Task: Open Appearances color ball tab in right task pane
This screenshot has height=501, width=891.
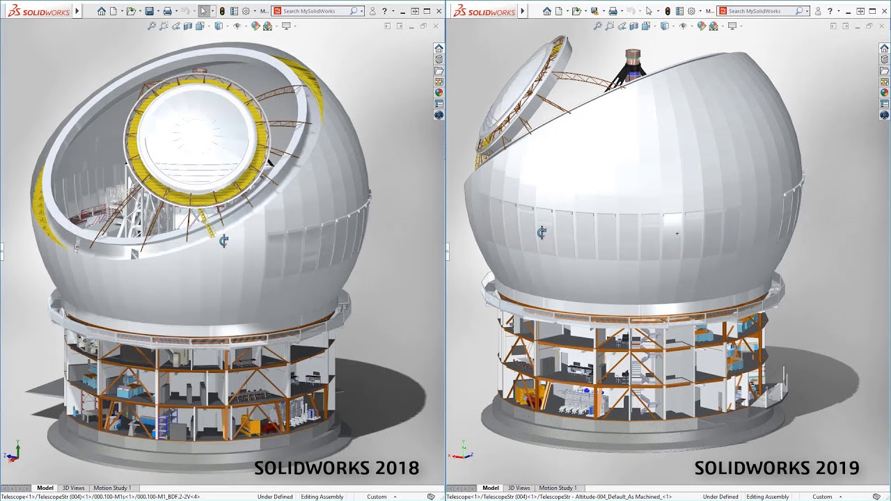Action: pyautogui.click(x=884, y=92)
